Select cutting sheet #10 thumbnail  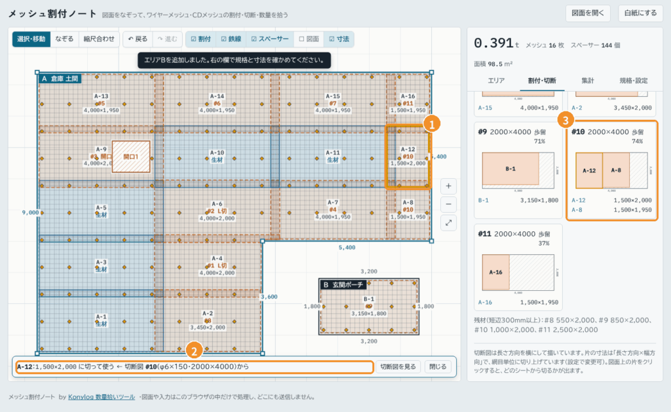(x=611, y=170)
